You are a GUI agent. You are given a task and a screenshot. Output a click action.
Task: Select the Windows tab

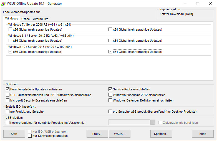click(12, 18)
